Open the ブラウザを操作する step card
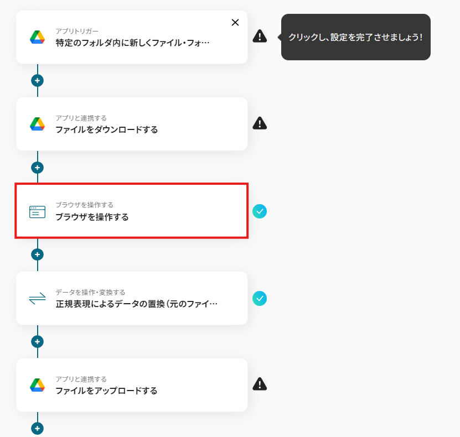Screen dimensions: 460x437 coord(132,211)
